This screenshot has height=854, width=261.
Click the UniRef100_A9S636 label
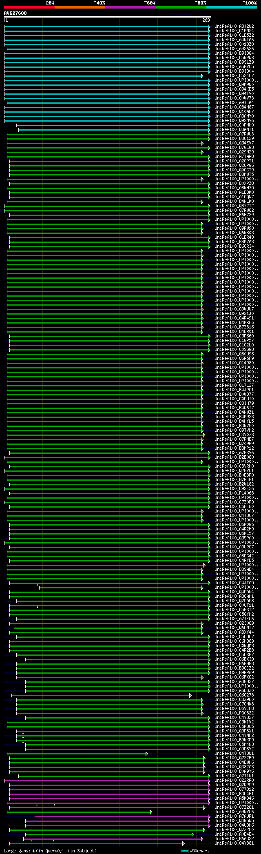tap(234, 49)
